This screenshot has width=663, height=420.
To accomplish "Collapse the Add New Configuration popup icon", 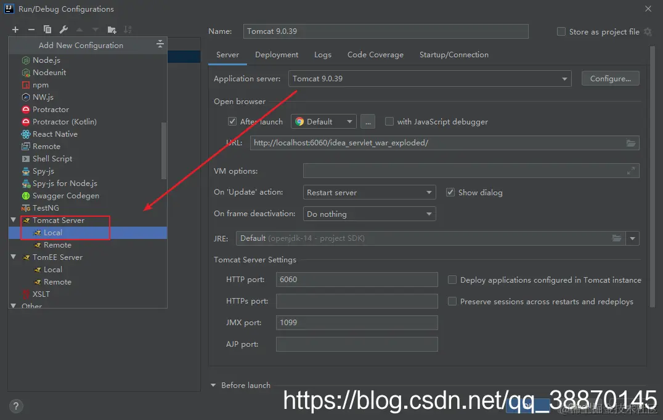I will point(160,44).
